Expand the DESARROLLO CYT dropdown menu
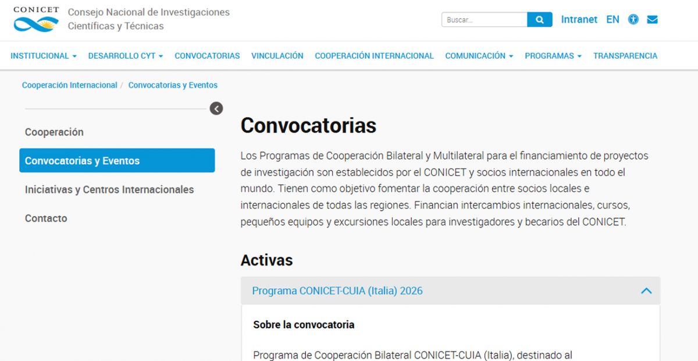The height and width of the screenshot is (361, 698). 126,56
